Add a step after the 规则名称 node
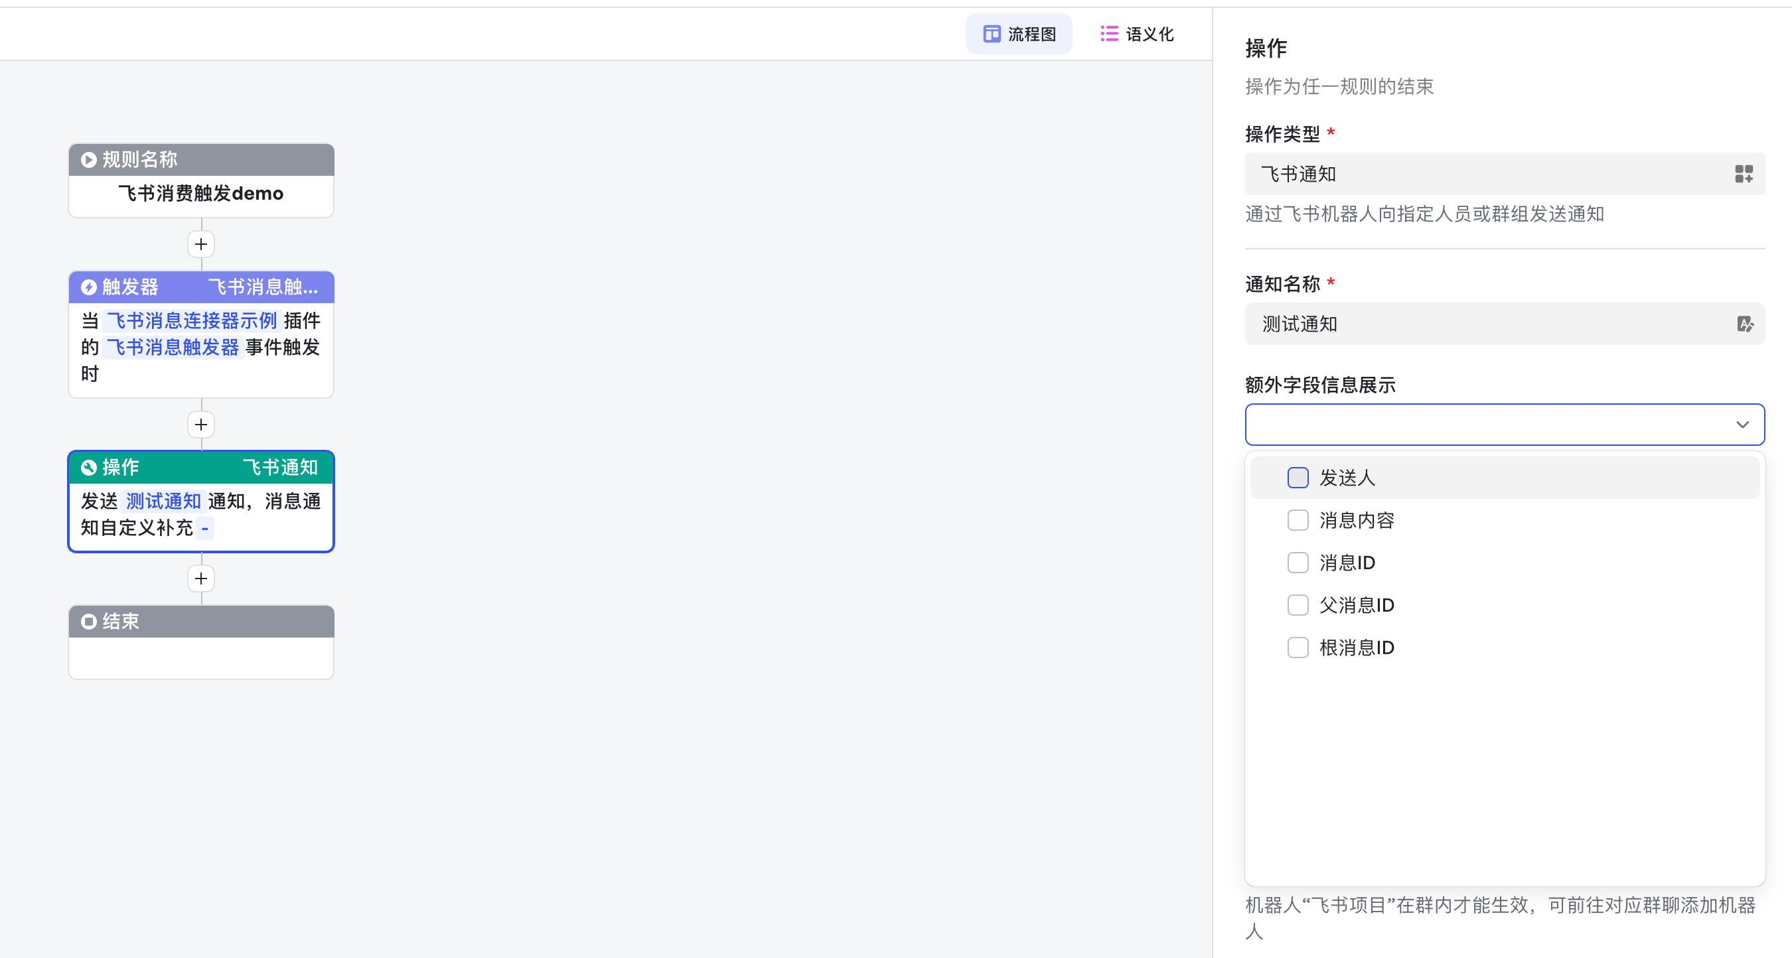The image size is (1792, 958). point(201,244)
